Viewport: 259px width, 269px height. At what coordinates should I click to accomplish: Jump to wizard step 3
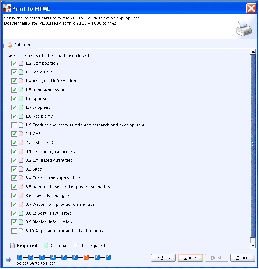click(x=42, y=257)
